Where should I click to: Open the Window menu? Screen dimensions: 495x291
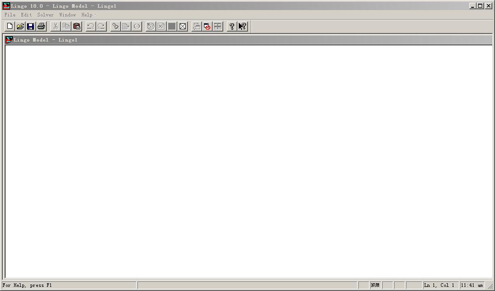tap(67, 15)
